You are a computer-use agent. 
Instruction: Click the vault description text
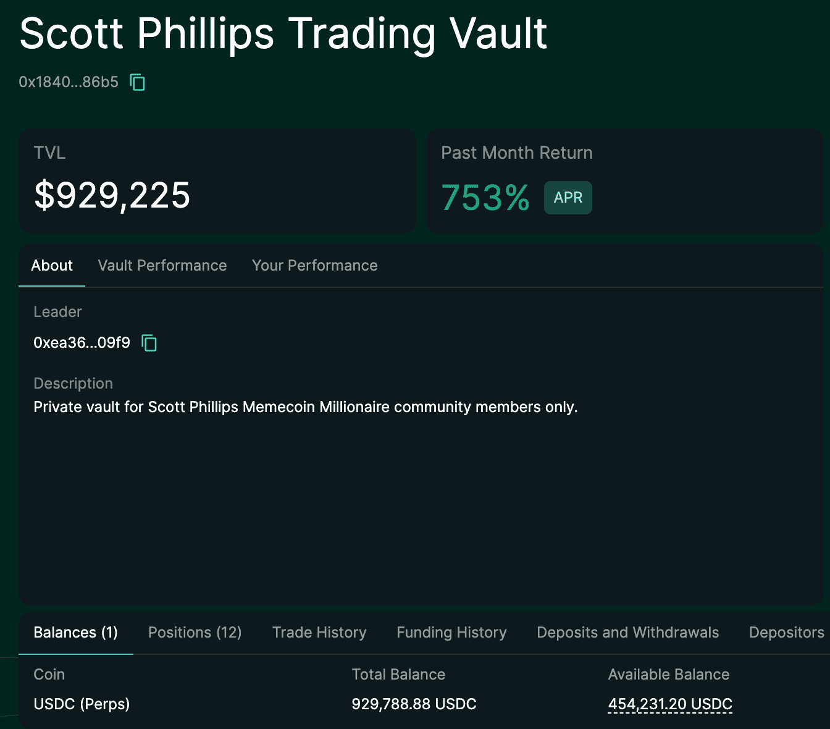306,407
